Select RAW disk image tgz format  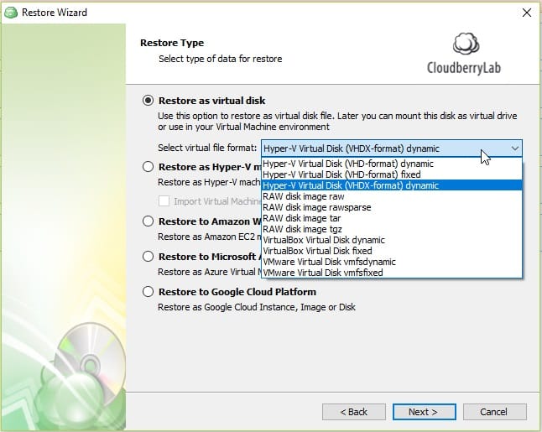[x=392, y=229]
